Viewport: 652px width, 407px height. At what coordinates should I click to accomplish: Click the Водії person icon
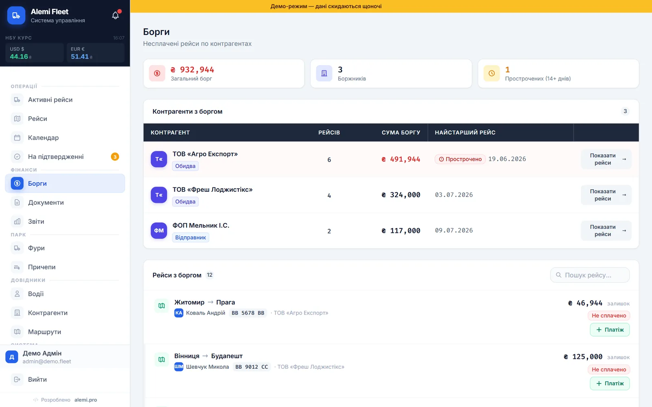[x=17, y=294]
